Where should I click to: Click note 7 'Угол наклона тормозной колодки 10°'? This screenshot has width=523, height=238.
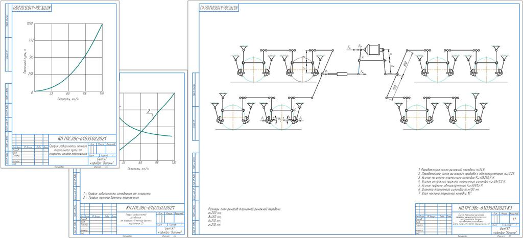pos(446,194)
